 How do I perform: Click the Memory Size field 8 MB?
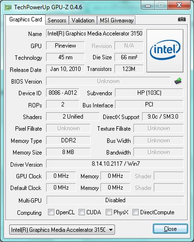coord(68,152)
